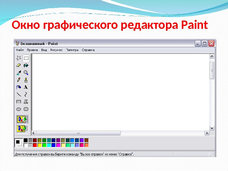Select the Pick Color eyedropper tool
This screenshot has width=228, height=171.
pyautogui.click(x=19, y=73)
